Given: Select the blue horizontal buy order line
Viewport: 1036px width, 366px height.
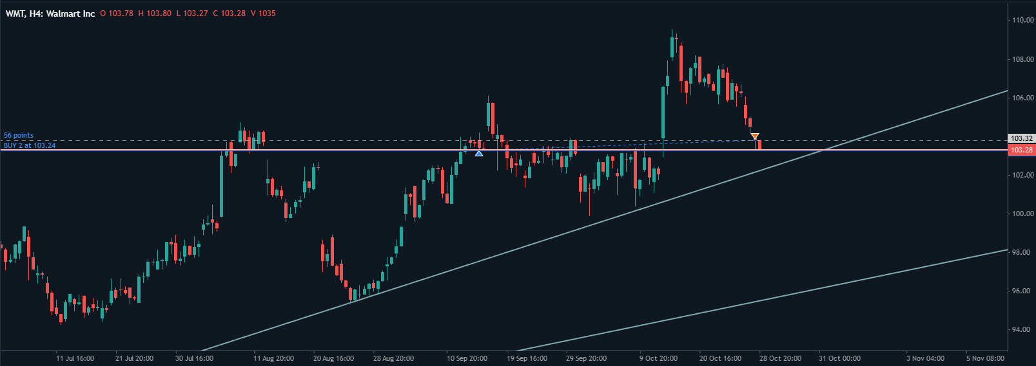Looking at the screenshot, I should [503, 150].
